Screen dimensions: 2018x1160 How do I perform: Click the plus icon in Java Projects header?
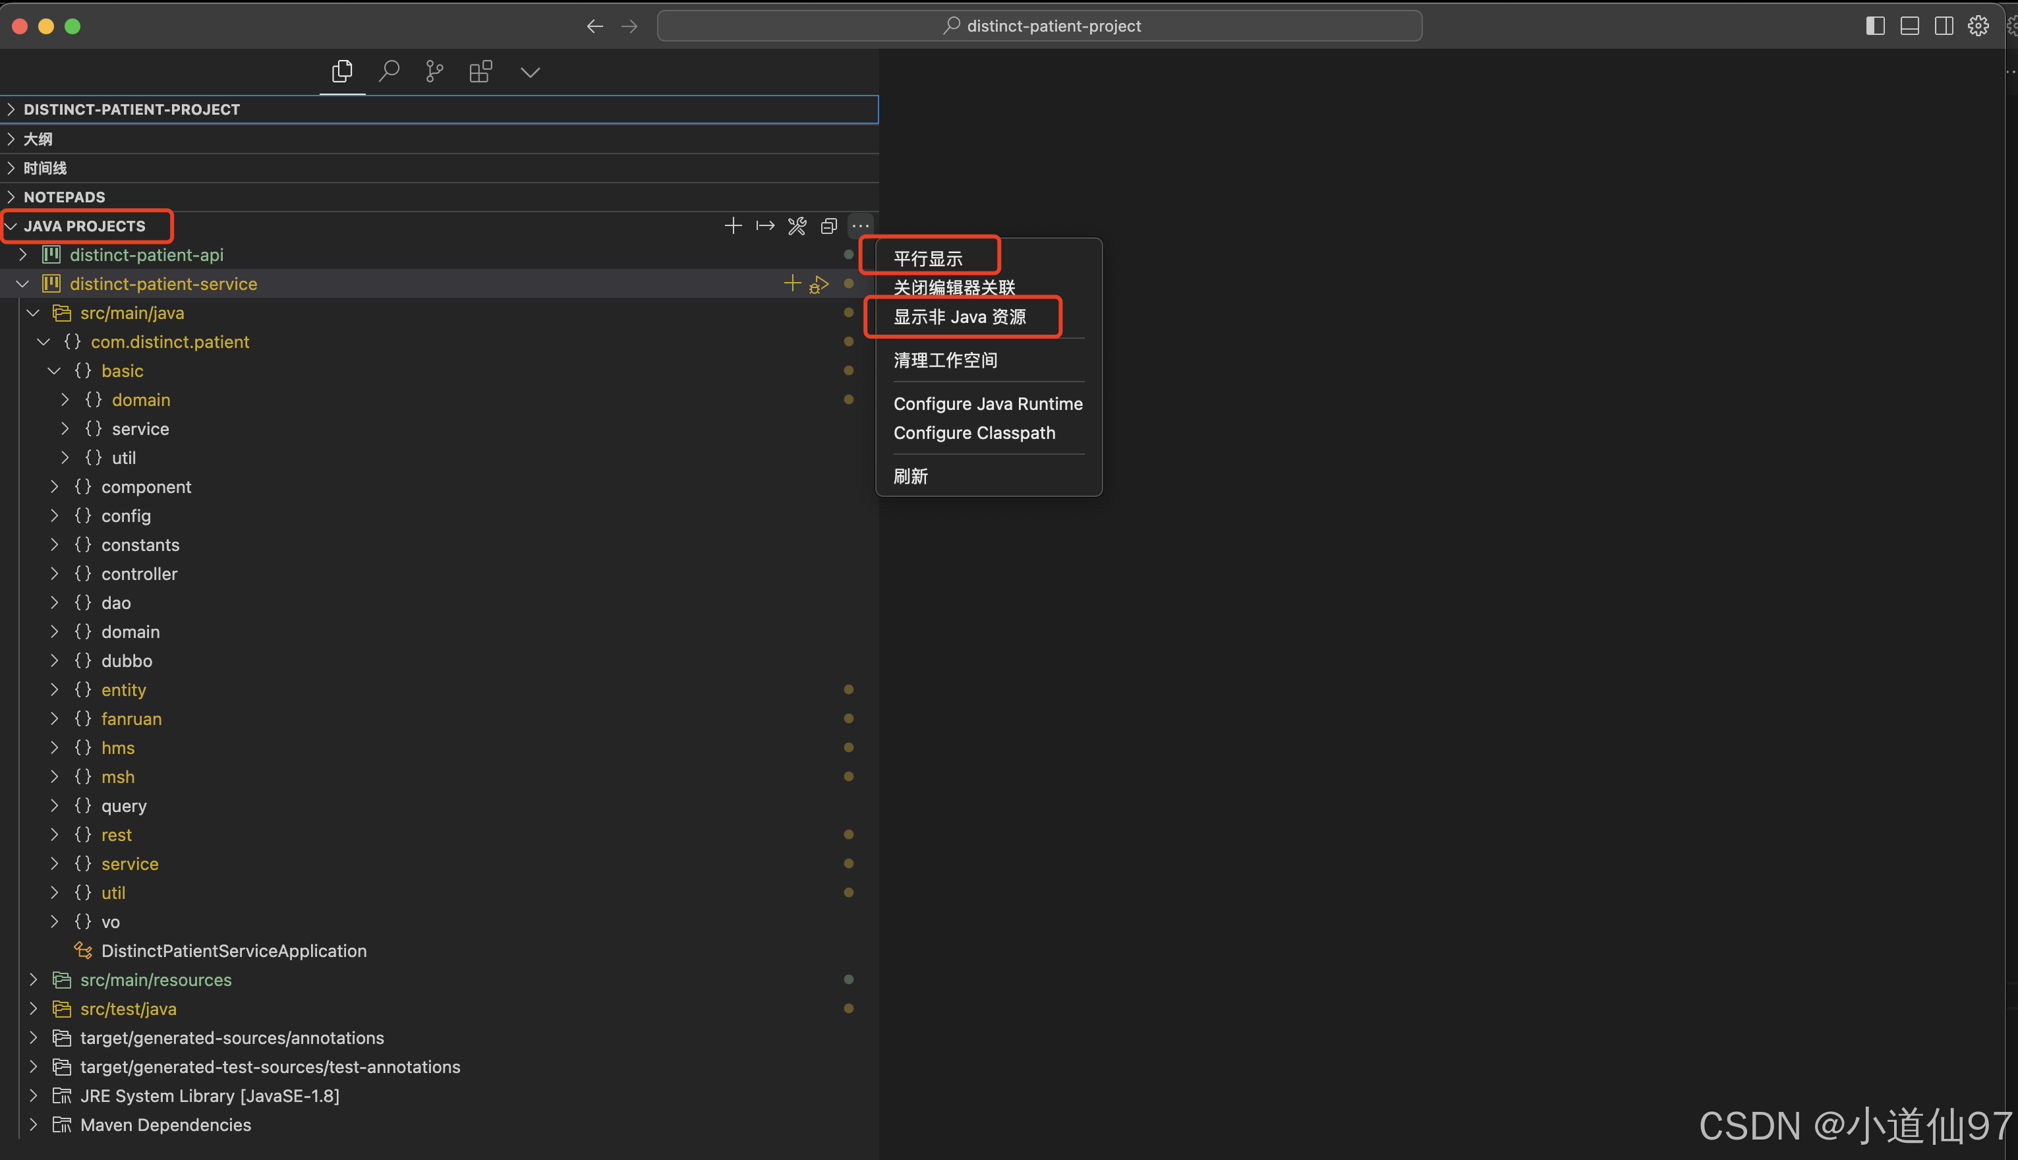[733, 226]
